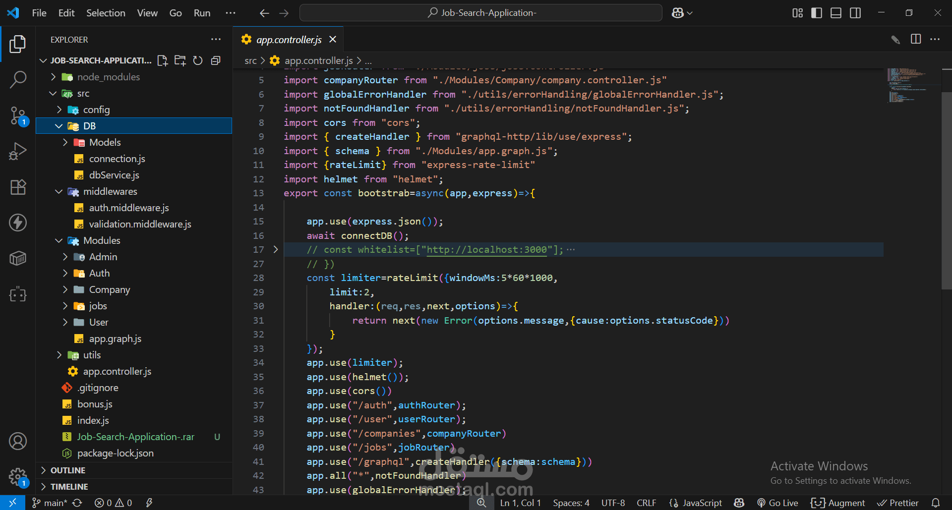Open Run and Debug view
952x510 pixels.
pyautogui.click(x=18, y=151)
